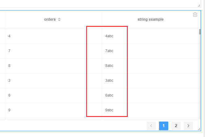Go to next page arrow

[188, 126]
